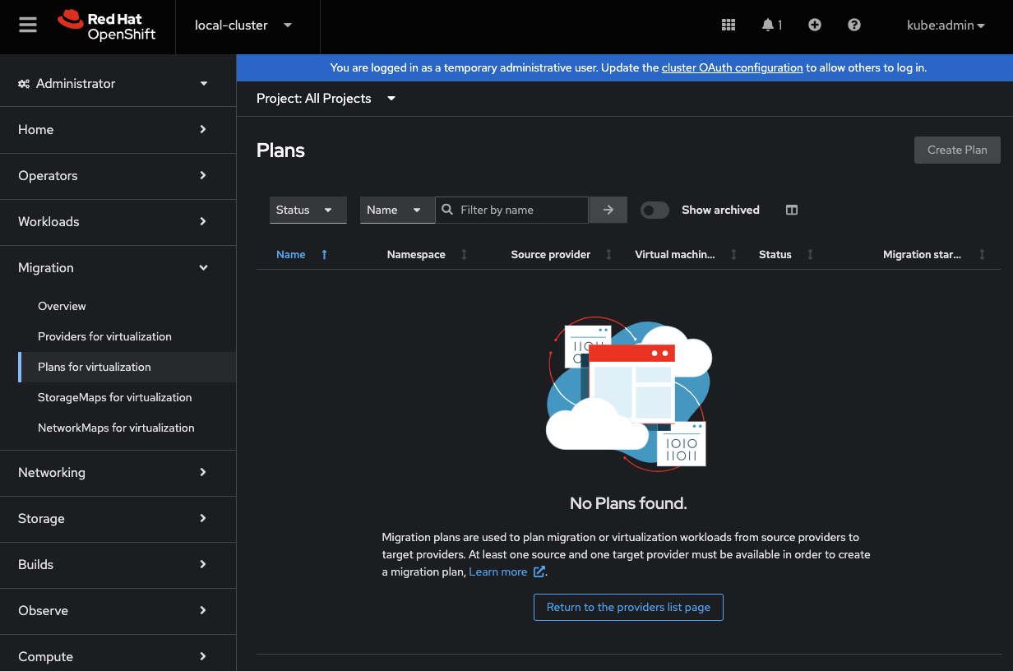This screenshot has width=1013, height=671.
Task: Click the magnifier icon in filter field
Action: (x=447, y=210)
